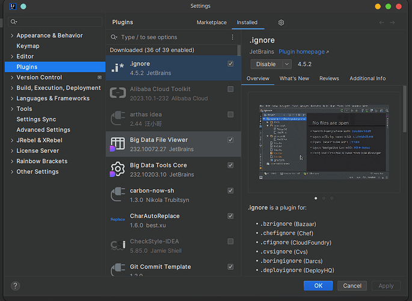
Task: Click the CharAutoReplace plugin icon
Action: (x=118, y=220)
